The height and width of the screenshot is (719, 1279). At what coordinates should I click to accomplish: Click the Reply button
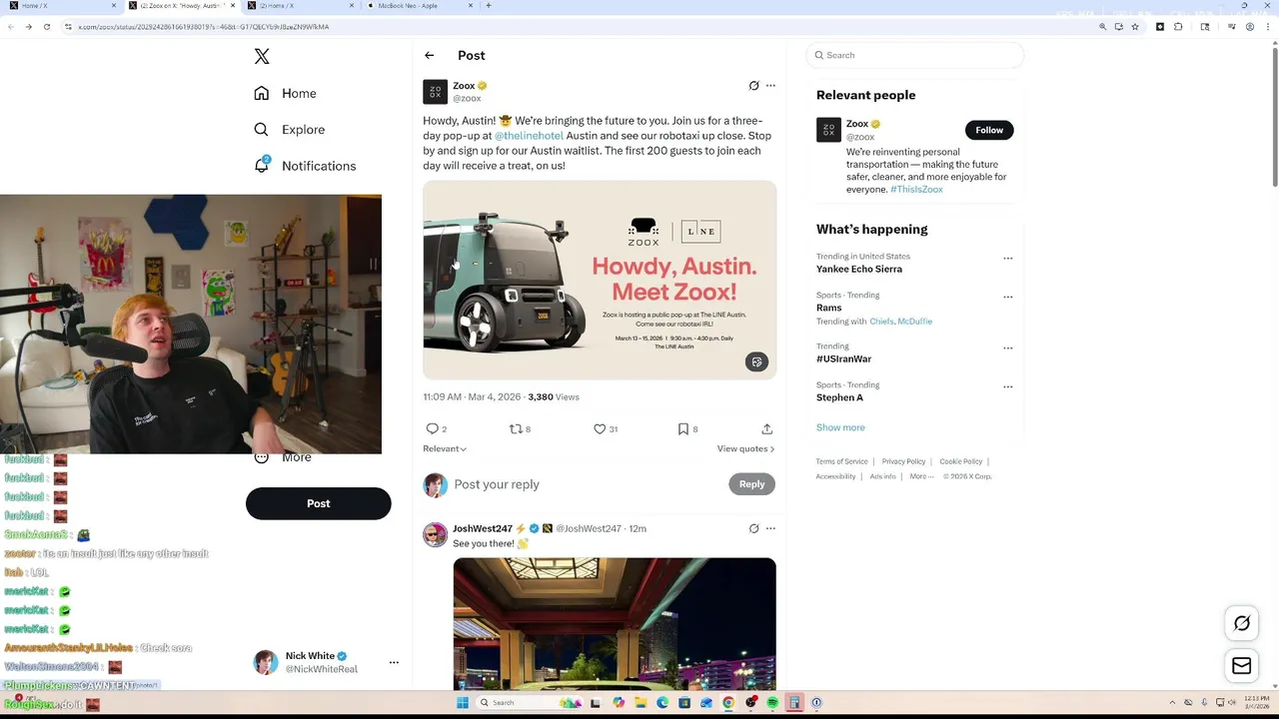[751, 484]
